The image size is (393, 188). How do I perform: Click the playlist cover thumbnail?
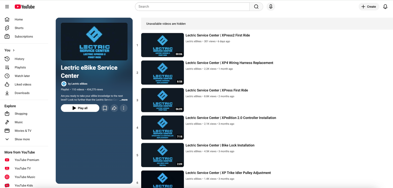(x=94, y=41)
